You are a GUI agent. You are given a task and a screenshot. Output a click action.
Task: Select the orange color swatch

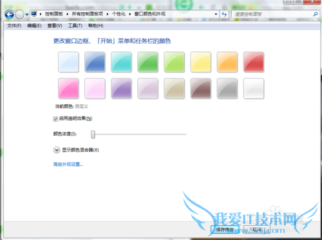[227, 62]
